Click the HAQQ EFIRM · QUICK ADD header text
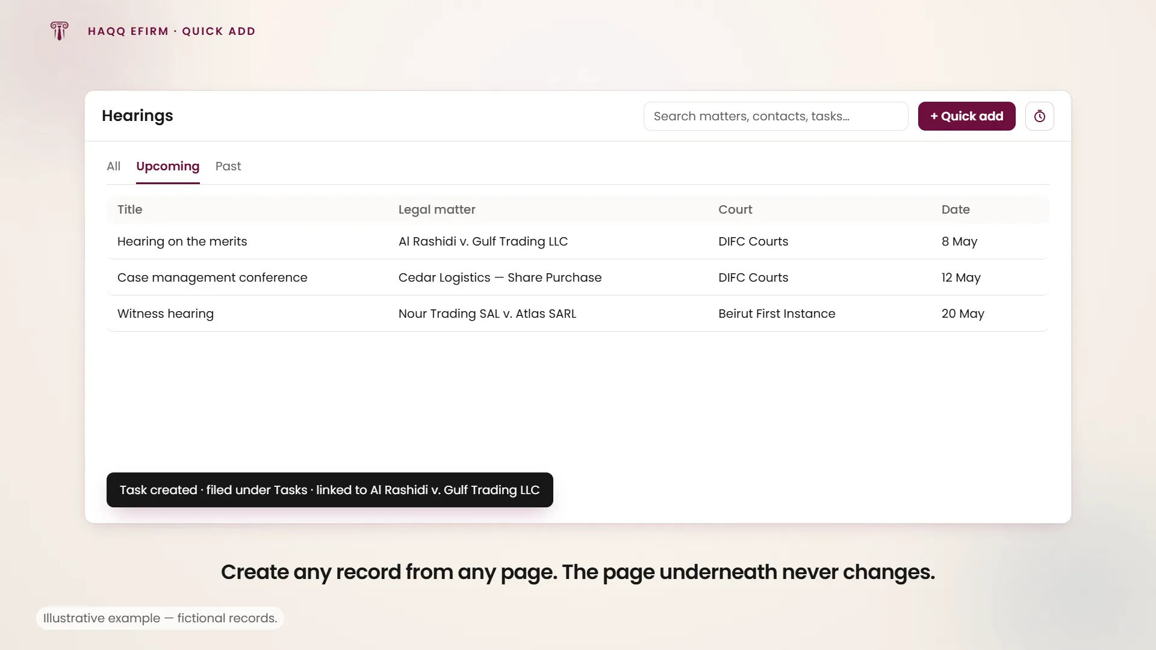The width and height of the screenshot is (1156, 650). [x=172, y=31]
